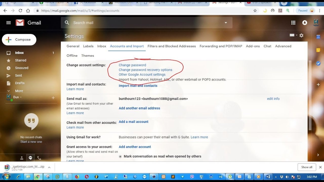Open the Forwarding and POP/IMAP tab
Viewport: 324px width, 182px height.
[x=221, y=46]
